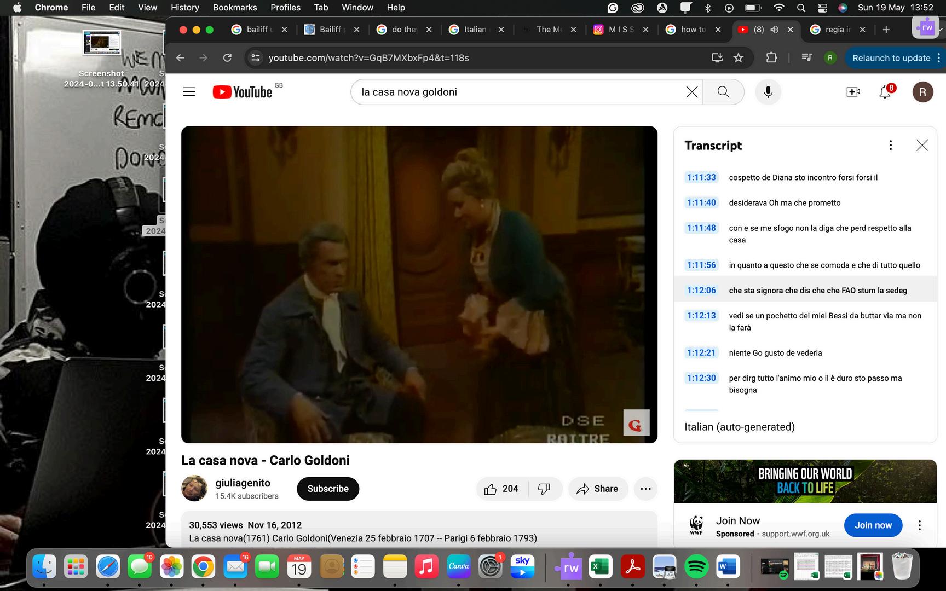Click the YouTube search magnifier button
Image resolution: width=946 pixels, height=591 pixels.
point(723,92)
